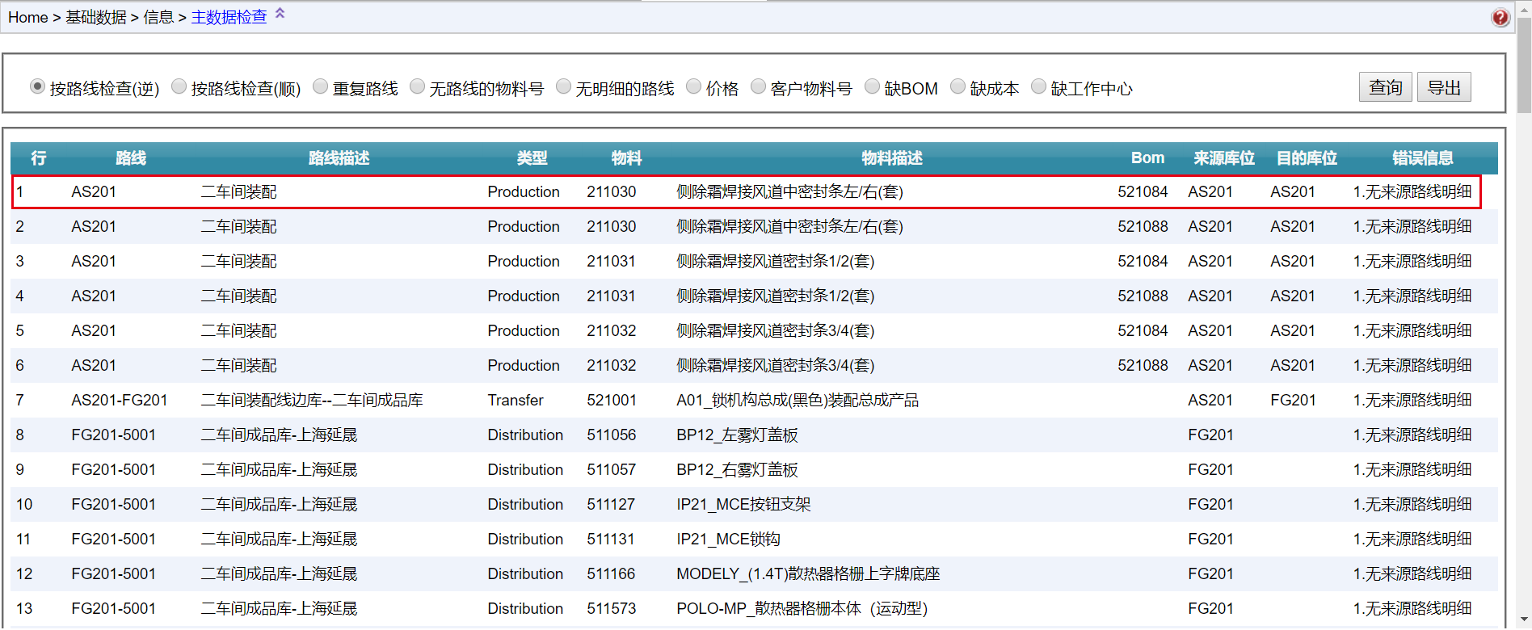Screen dimensions: 1532x630
Task: Click row number 13
Action: point(24,609)
